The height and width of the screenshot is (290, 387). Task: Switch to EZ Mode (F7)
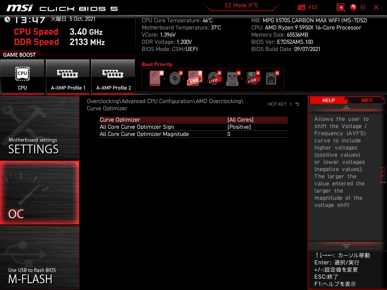[241, 5]
